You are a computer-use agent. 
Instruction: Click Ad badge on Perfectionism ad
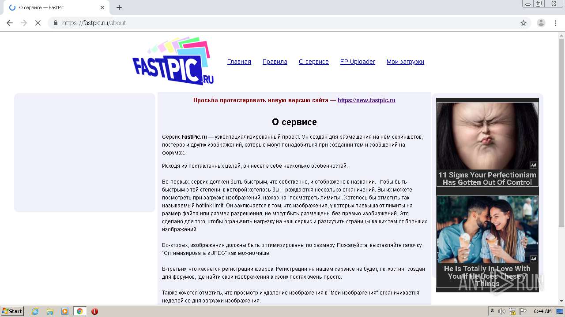coord(533,165)
